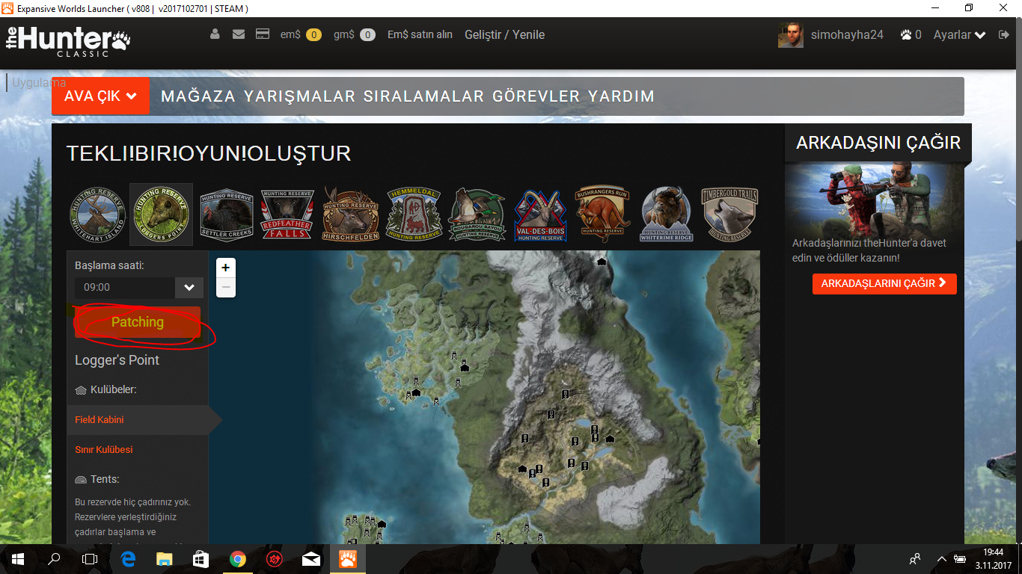
Task: Zoom out the map with minus button
Action: 226,287
